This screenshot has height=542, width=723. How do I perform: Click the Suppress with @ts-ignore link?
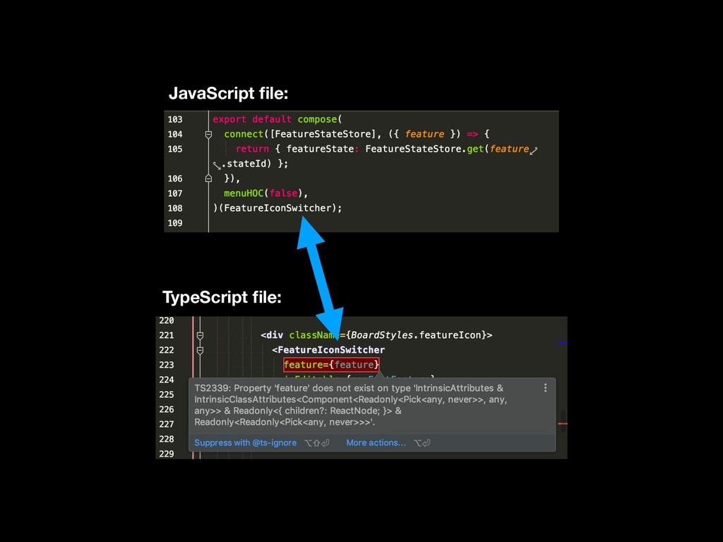pos(245,443)
